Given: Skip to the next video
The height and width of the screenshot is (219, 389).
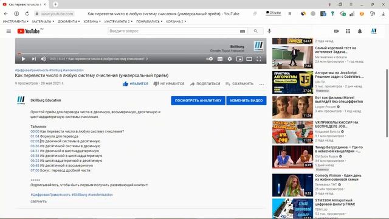Looking at the screenshot, I should (x=34, y=59).
